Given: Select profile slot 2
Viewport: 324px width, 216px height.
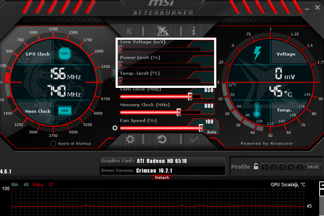Looking at the screenshot, I should [273, 167].
